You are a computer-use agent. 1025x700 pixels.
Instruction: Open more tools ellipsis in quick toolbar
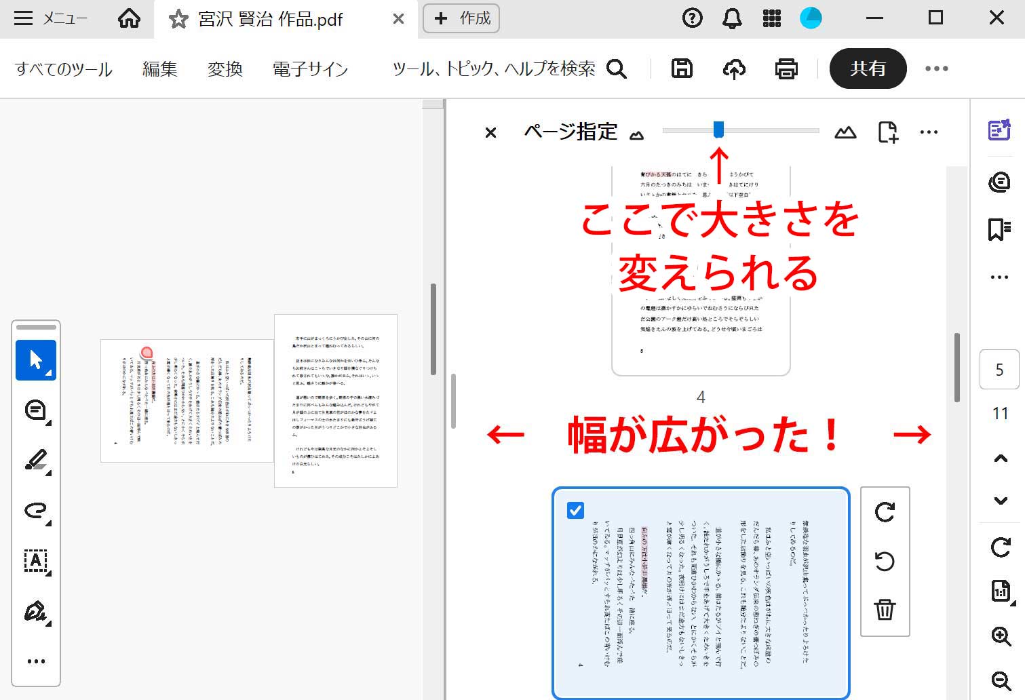tap(36, 661)
